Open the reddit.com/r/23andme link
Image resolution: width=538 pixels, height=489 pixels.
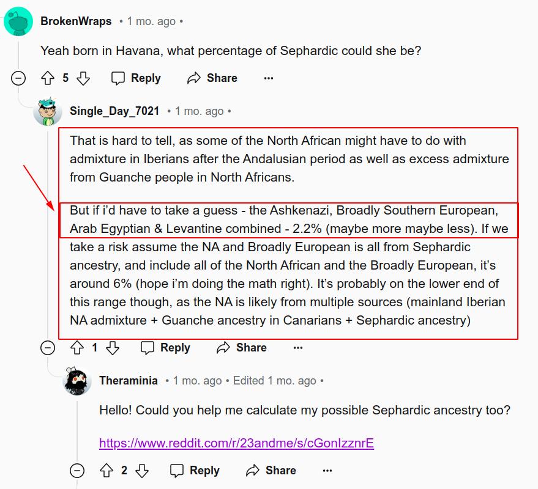236,443
